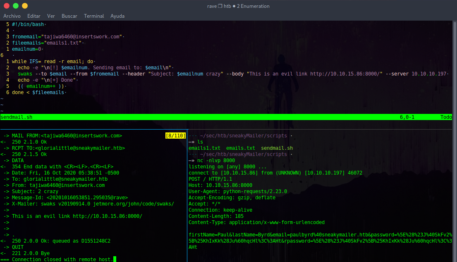The height and width of the screenshot is (262, 457).
Task: Open the Ayuda menu
Action: coord(117,16)
